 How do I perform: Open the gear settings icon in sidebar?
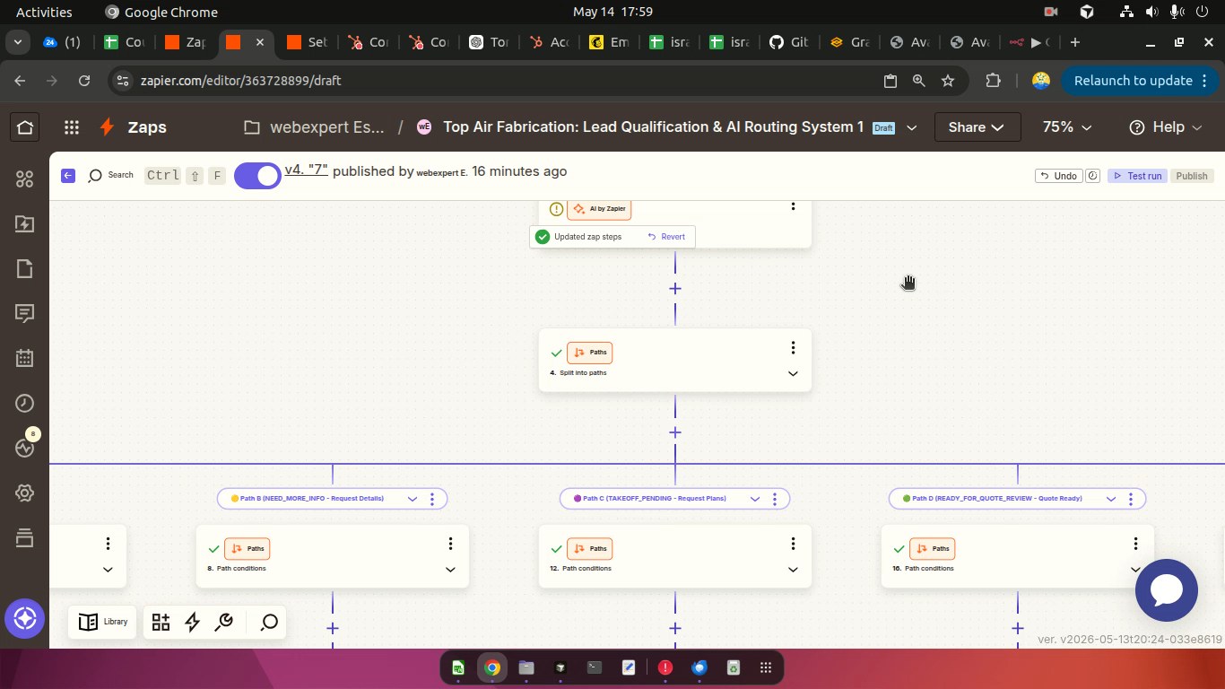(x=25, y=493)
